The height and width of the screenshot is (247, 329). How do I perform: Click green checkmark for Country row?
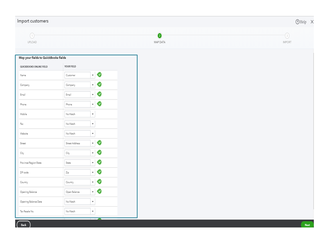point(99,182)
